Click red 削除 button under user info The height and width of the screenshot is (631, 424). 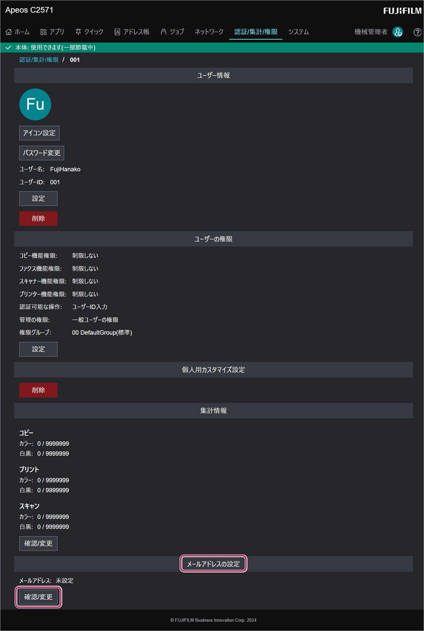coord(38,219)
